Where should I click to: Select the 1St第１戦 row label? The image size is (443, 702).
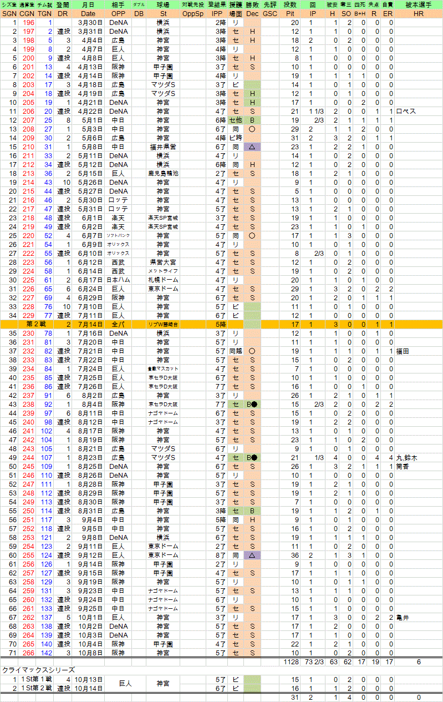coord(36,679)
